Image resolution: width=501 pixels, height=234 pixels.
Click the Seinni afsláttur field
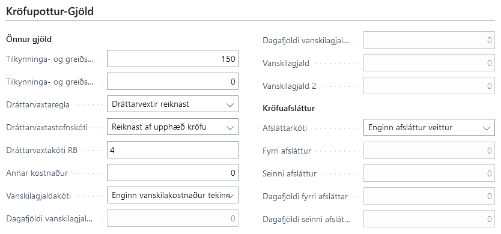429,173
